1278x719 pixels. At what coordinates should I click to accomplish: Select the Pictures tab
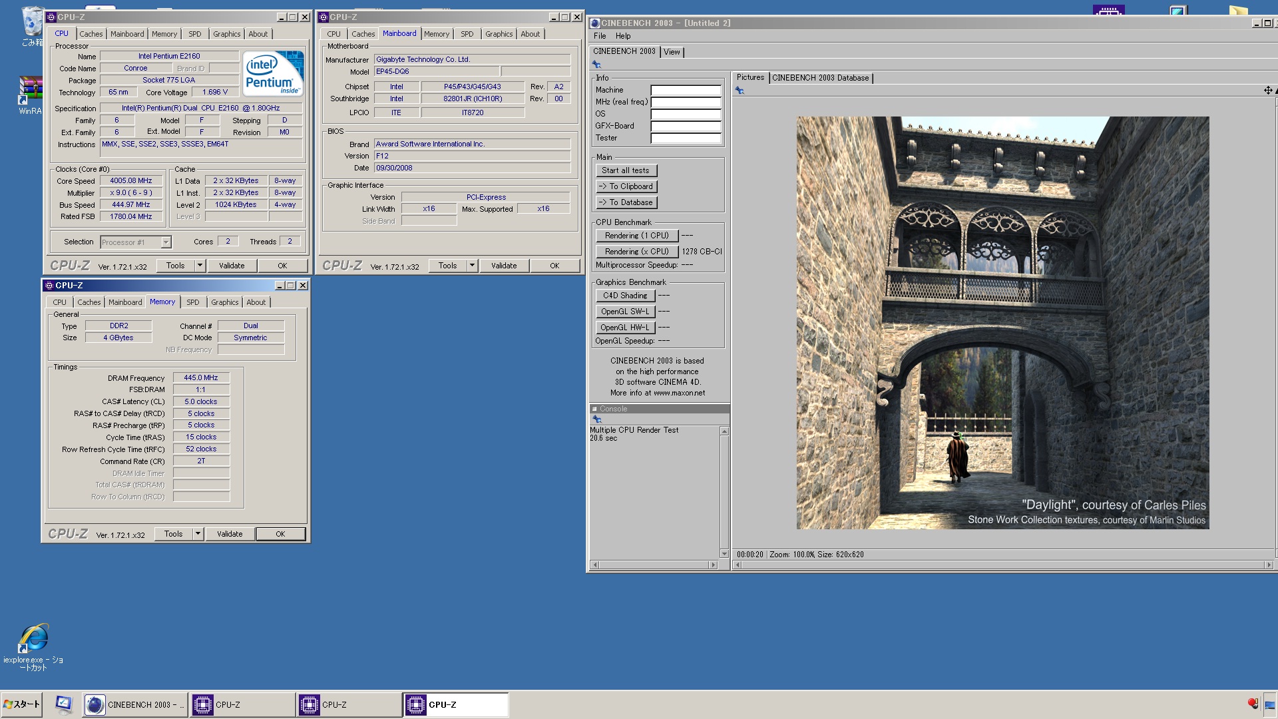[750, 78]
